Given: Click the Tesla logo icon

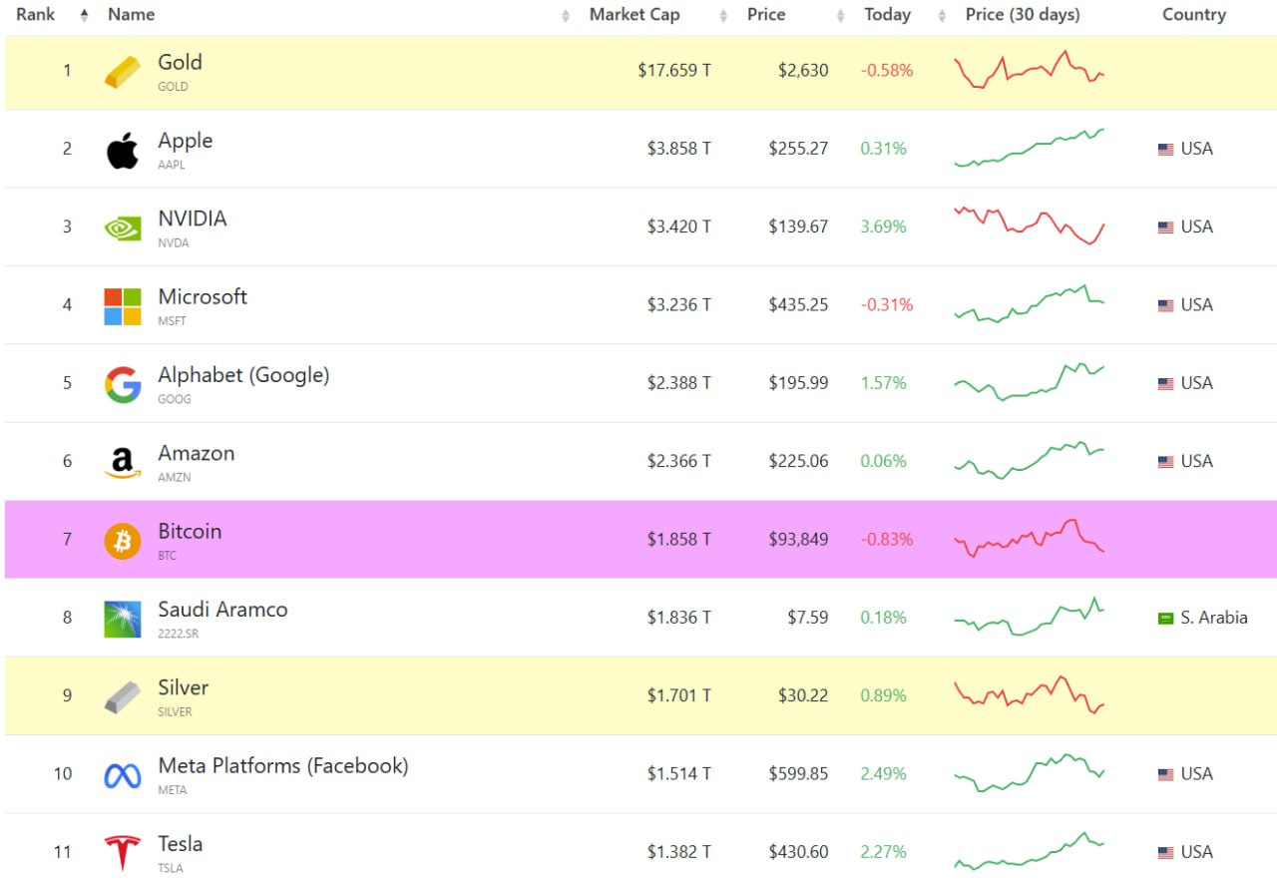Looking at the screenshot, I should [123, 854].
